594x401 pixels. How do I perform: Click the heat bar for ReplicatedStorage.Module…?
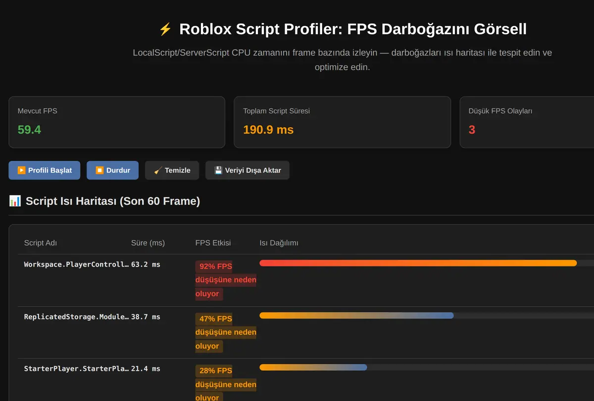click(356, 315)
